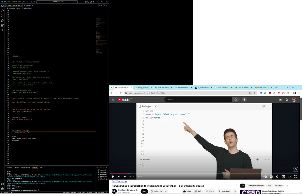Click the VS Code notifications bell
Image resolution: width=302 pixels, height=194 pixels.
[107, 192]
